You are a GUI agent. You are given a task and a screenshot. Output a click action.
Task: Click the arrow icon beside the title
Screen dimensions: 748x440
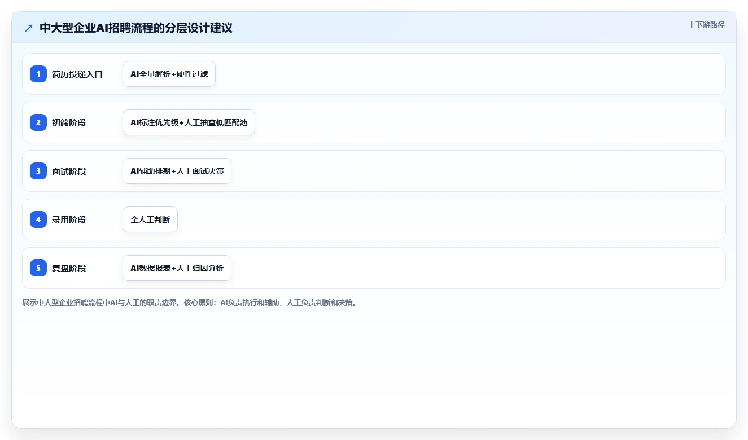click(x=29, y=28)
